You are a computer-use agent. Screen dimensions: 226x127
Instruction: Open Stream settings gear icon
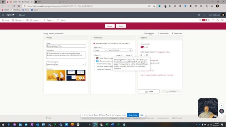pos(199,15)
